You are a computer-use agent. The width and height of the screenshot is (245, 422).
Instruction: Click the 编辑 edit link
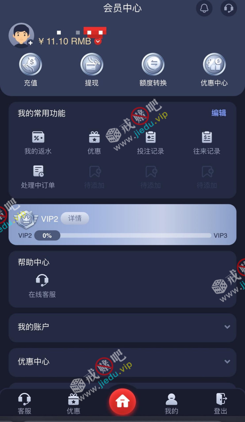(x=219, y=113)
